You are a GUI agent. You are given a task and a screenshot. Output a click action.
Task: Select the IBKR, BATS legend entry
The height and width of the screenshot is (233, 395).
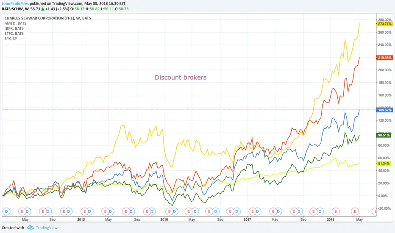coord(14,28)
